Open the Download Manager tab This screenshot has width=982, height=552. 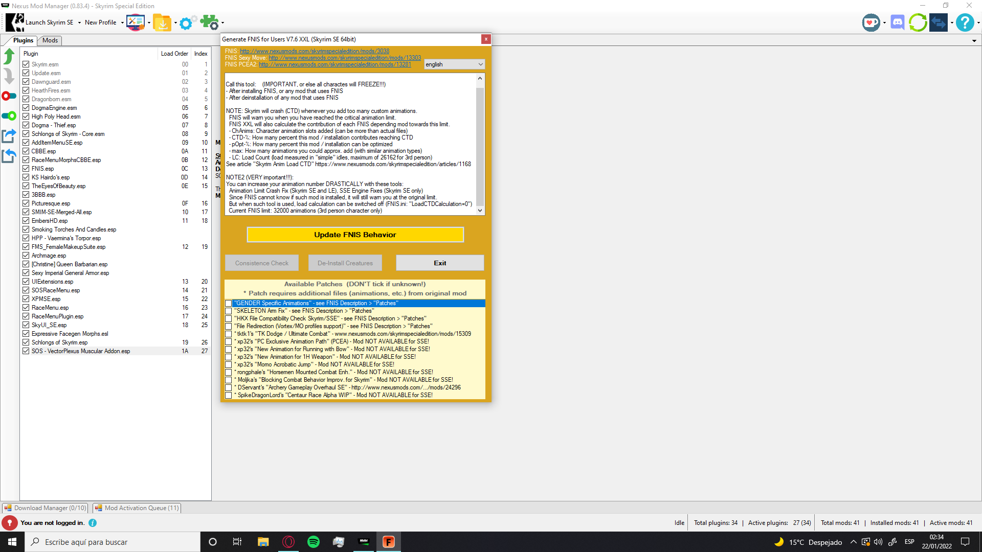click(45, 508)
